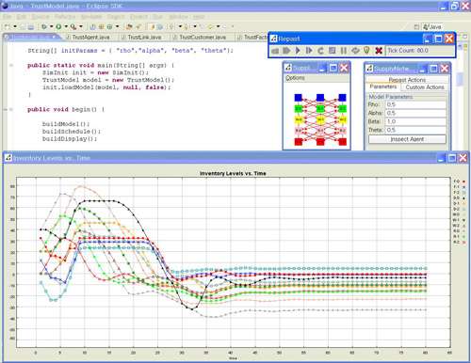Click the Java perspective button

point(432,27)
